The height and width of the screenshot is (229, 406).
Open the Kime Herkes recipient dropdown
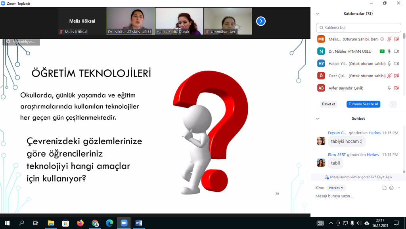click(x=337, y=188)
